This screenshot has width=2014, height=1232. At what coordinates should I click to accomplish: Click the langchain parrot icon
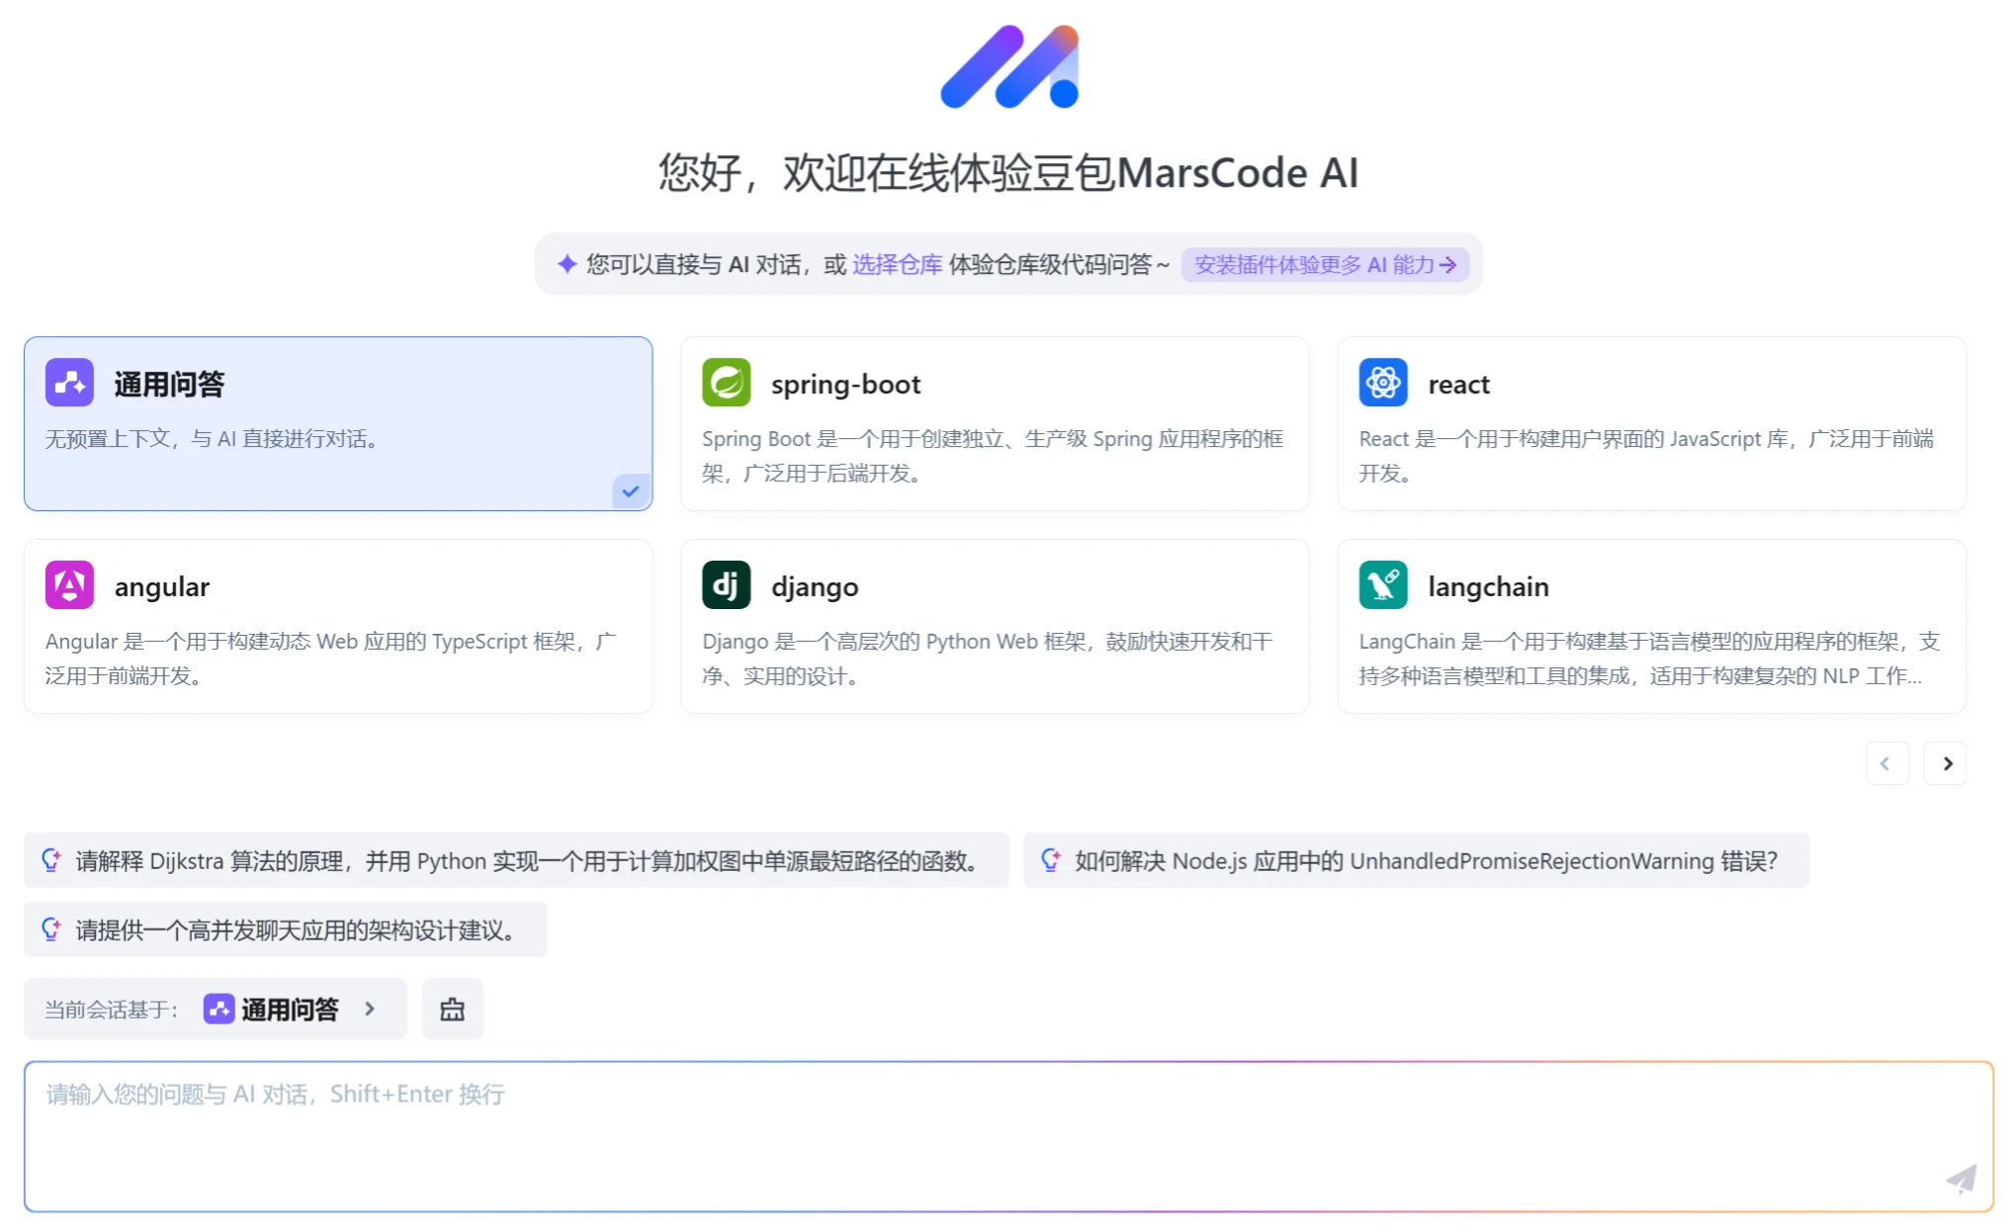1383,585
